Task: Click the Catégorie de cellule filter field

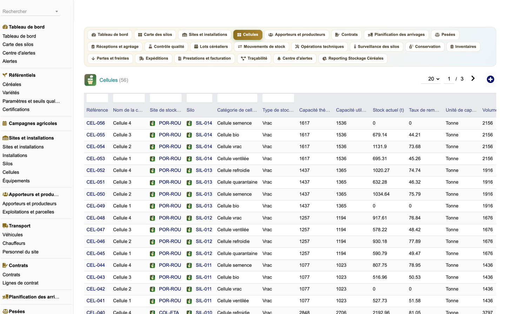Action: click(x=237, y=98)
